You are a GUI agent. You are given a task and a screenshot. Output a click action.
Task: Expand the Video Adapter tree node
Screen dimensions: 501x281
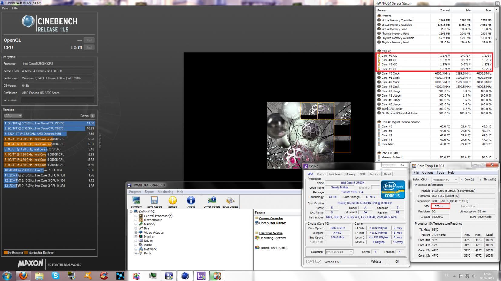(x=136, y=232)
